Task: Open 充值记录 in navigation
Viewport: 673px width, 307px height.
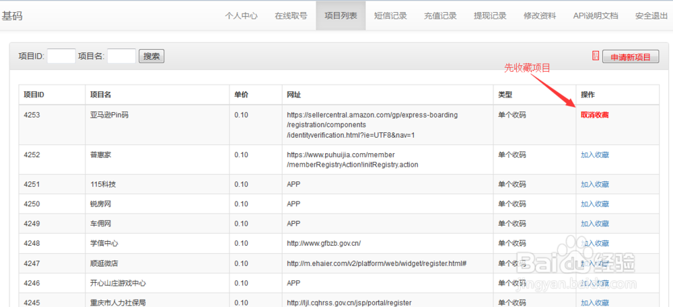Action: click(x=440, y=16)
